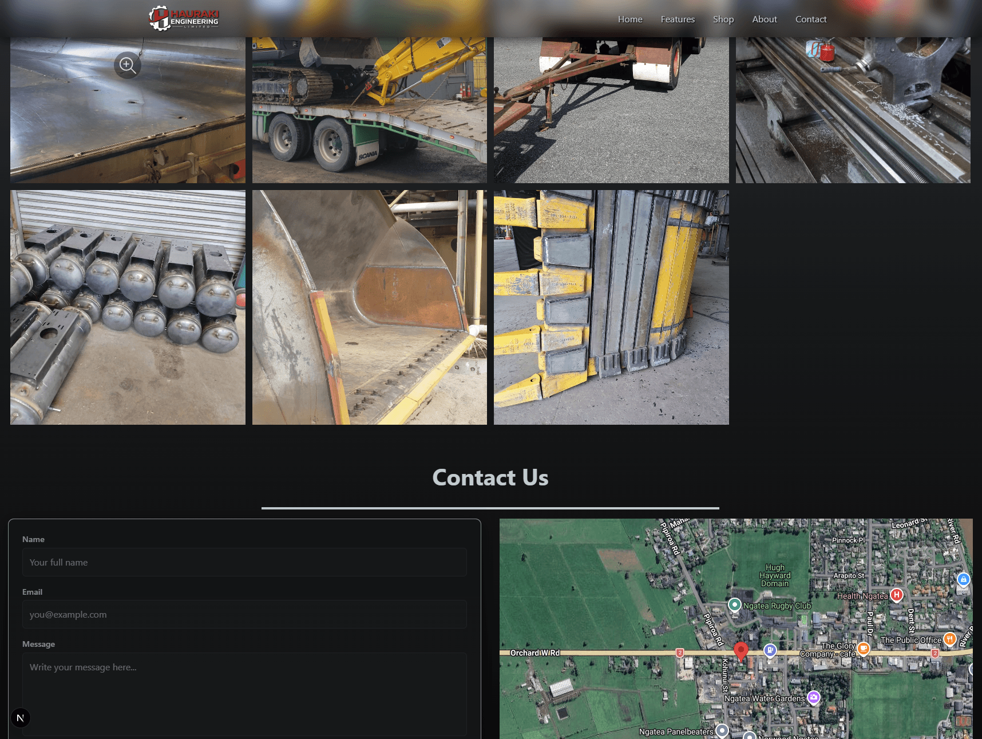This screenshot has width=982, height=739.
Task: Select the Ngatea Rugby Club map marker
Action: [x=735, y=604]
